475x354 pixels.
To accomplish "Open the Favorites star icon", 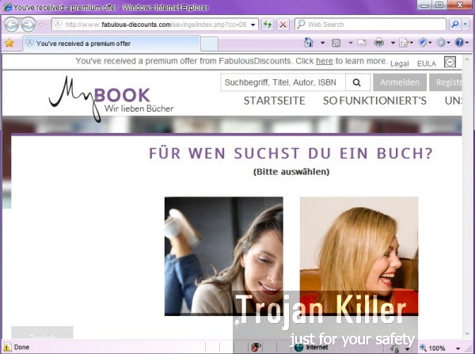I will (x=9, y=43).
